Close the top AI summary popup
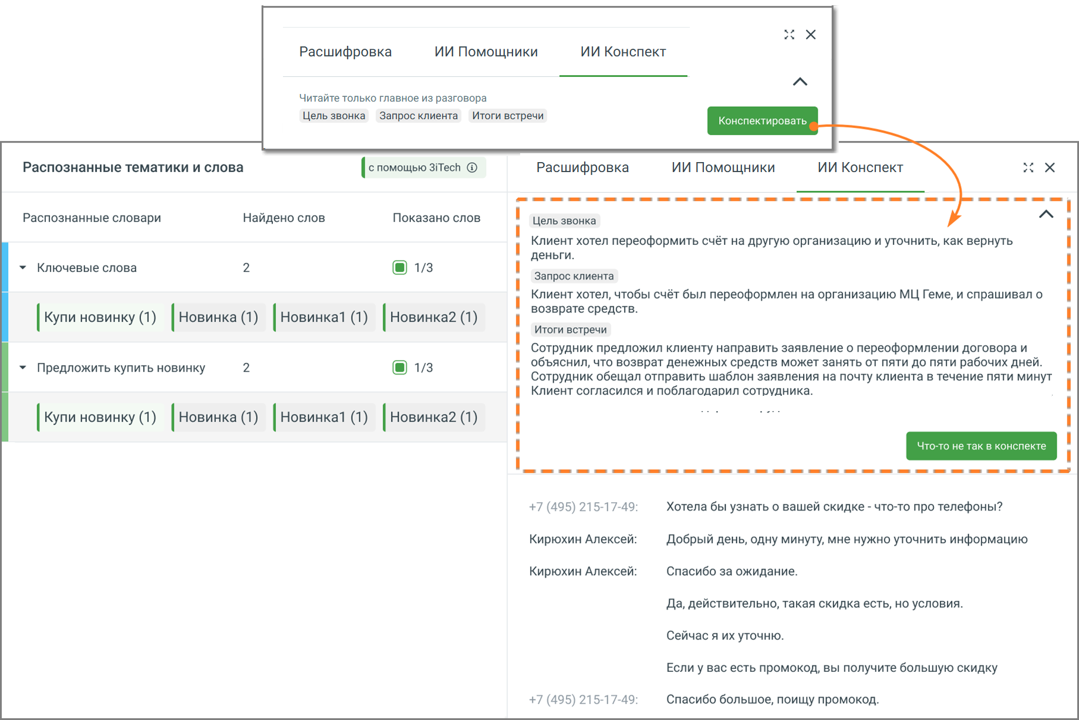The width and height of the screenshot is (1079, 720). (x=811, y=35)
